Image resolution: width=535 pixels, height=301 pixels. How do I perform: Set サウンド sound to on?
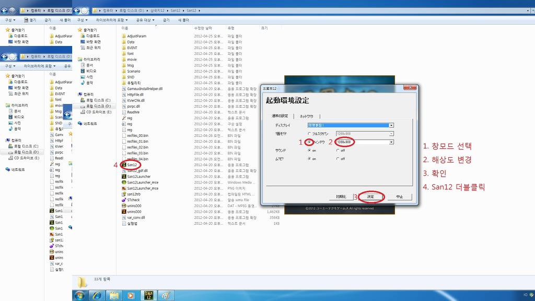point(309,150)
